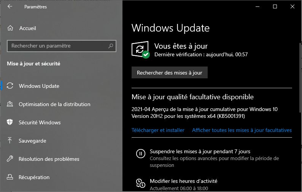Go to Accueil settings home

click(x=27, y=28)
